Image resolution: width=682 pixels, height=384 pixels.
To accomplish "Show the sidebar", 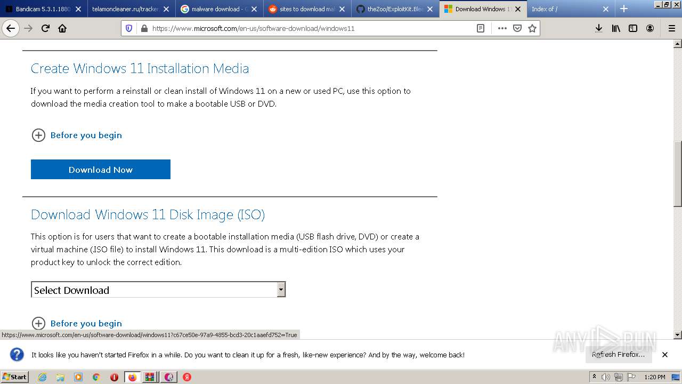I will [633, 28].
